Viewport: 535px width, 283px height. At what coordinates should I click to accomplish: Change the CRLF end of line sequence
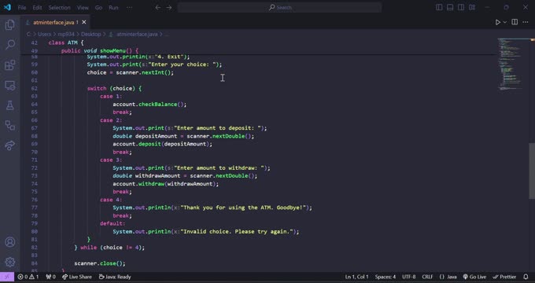pos(427,277)
